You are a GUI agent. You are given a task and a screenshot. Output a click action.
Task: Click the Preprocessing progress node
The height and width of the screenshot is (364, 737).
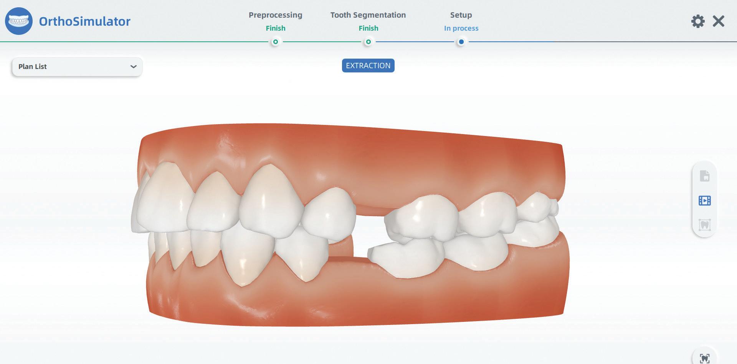(275, 42)
